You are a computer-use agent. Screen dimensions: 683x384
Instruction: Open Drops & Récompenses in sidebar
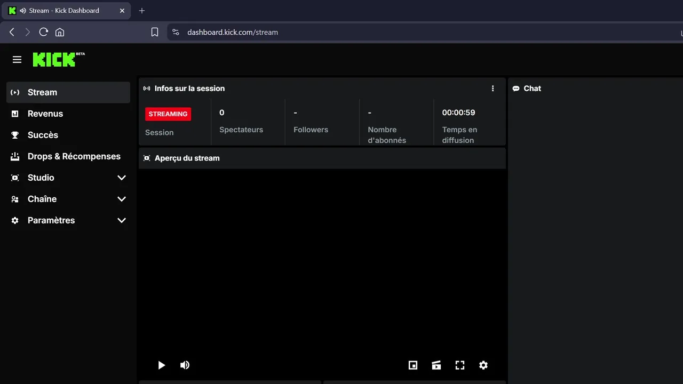tap(68, 156)
